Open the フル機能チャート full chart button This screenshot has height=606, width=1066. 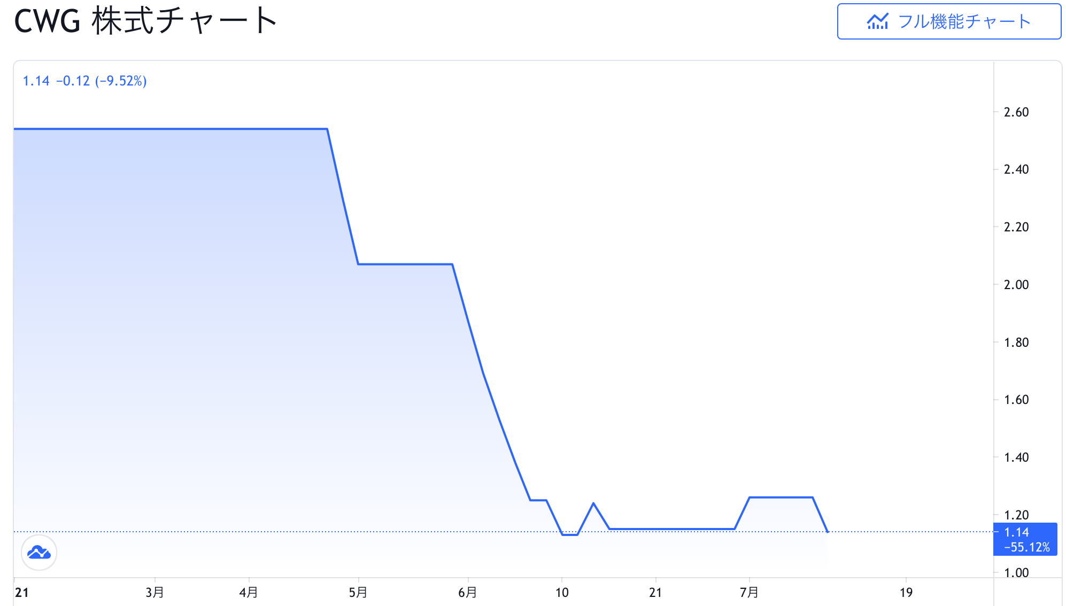(949, 21)
